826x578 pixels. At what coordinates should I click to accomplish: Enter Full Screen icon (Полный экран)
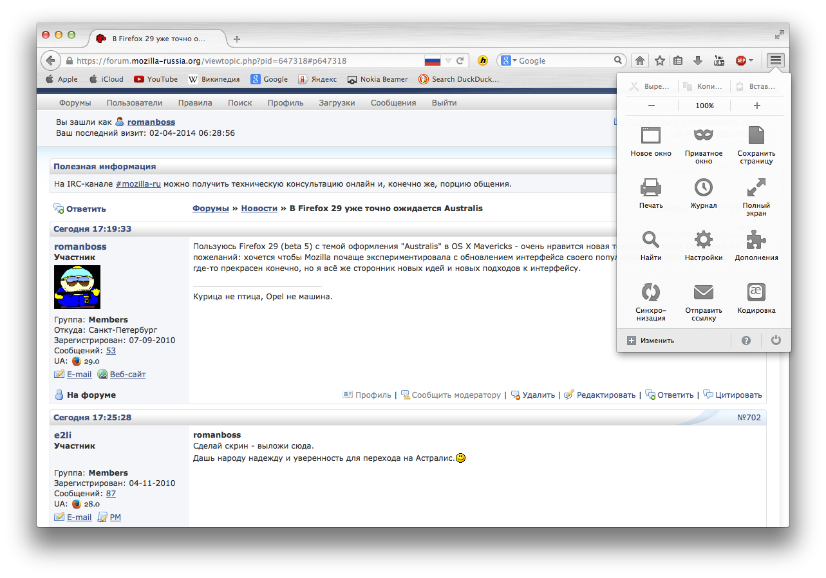click(x=756, y=187)
